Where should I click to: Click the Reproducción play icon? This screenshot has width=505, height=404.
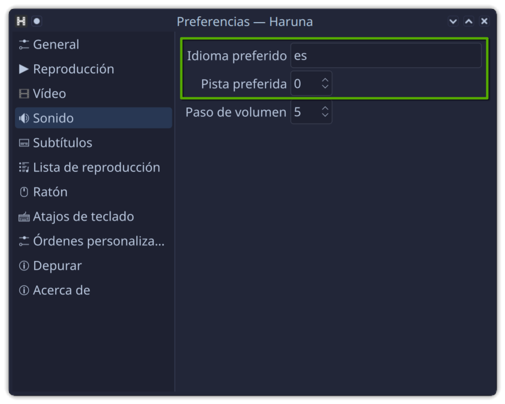point(24,69)
